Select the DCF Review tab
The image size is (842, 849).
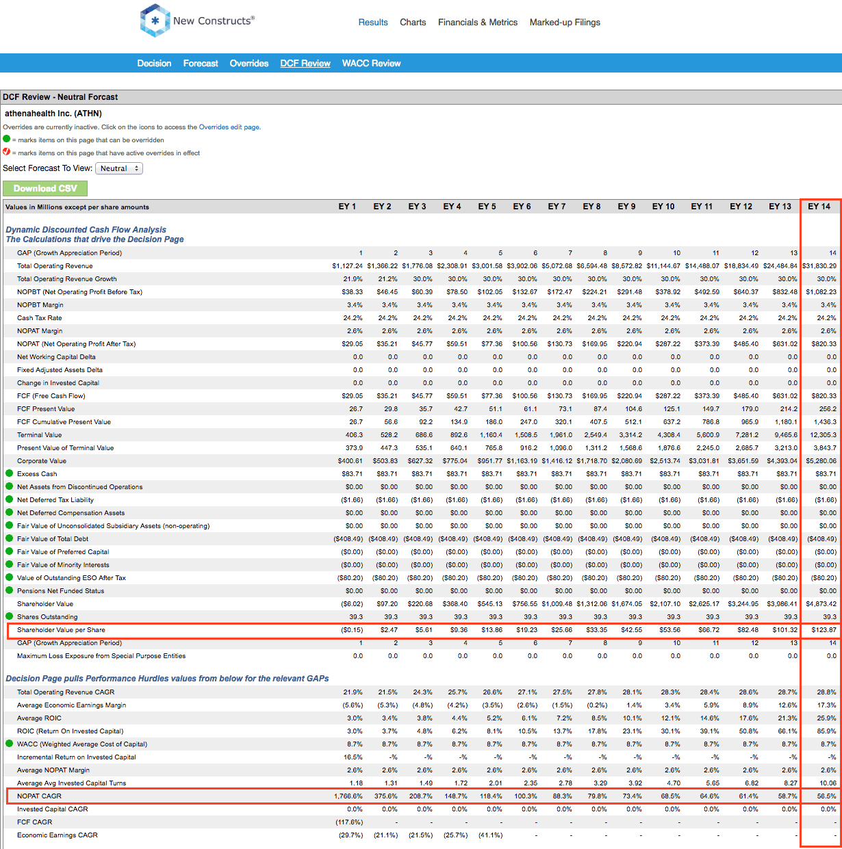[x=305, y=64]
